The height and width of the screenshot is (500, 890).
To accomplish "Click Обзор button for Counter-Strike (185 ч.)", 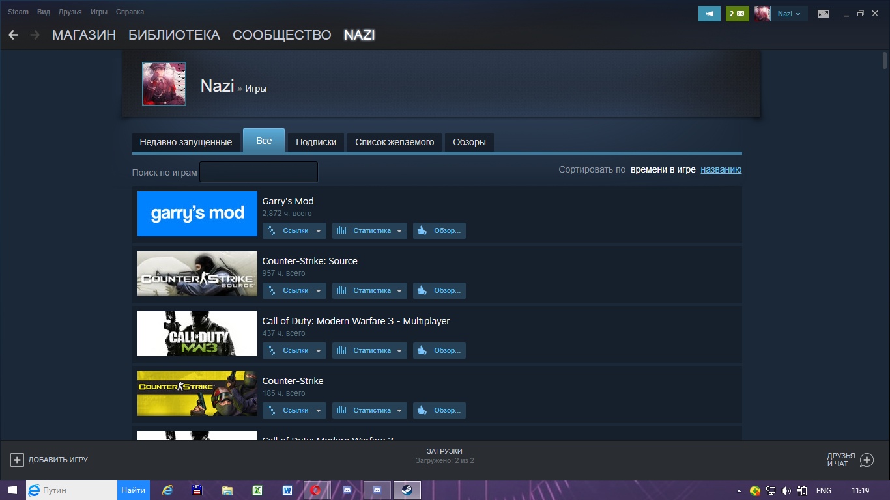I will (439, 410).
